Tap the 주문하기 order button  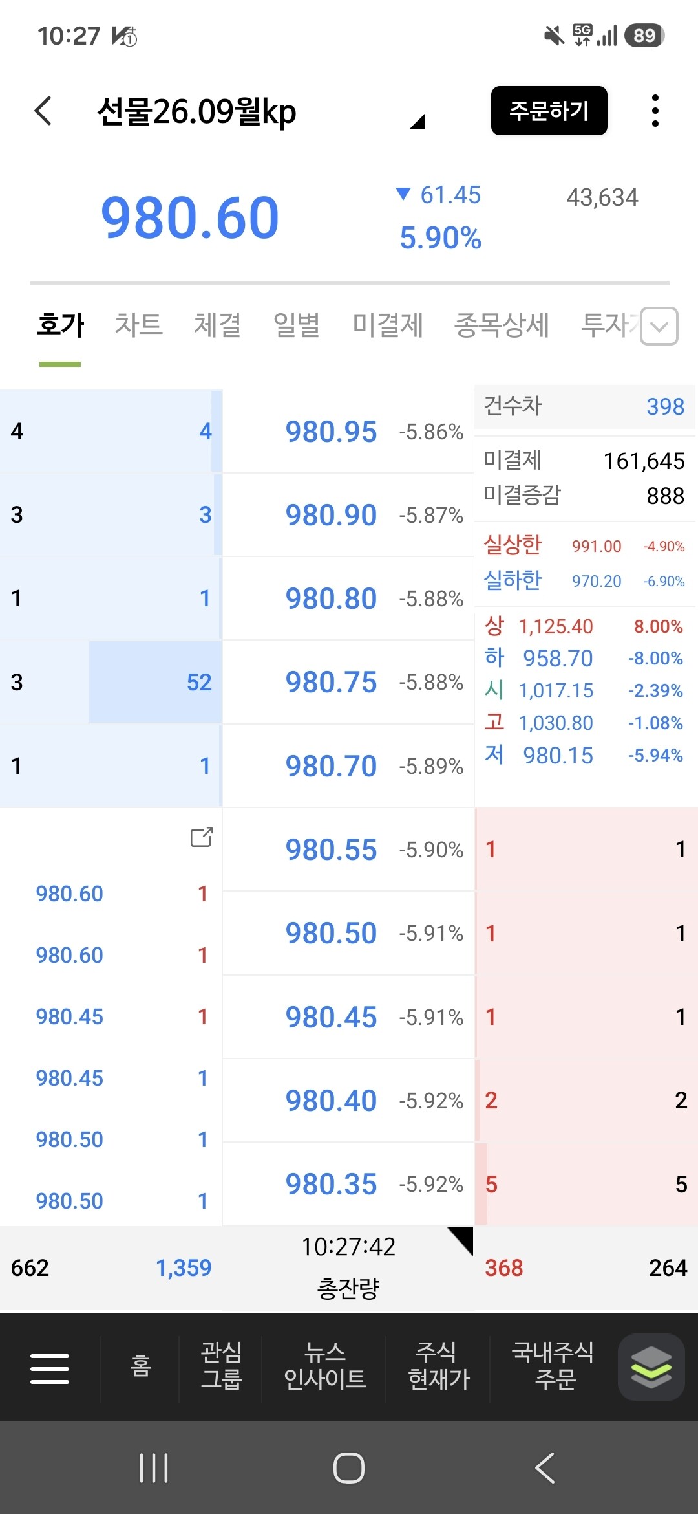549,111
